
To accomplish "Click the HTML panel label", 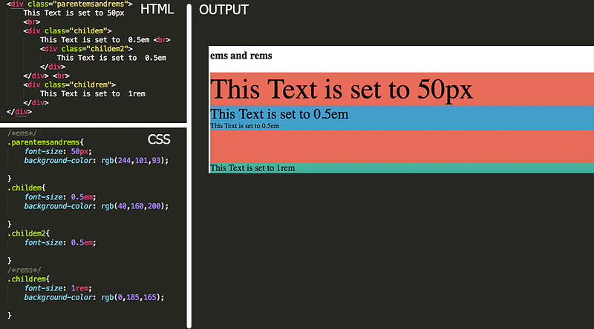I will (157, 9).
